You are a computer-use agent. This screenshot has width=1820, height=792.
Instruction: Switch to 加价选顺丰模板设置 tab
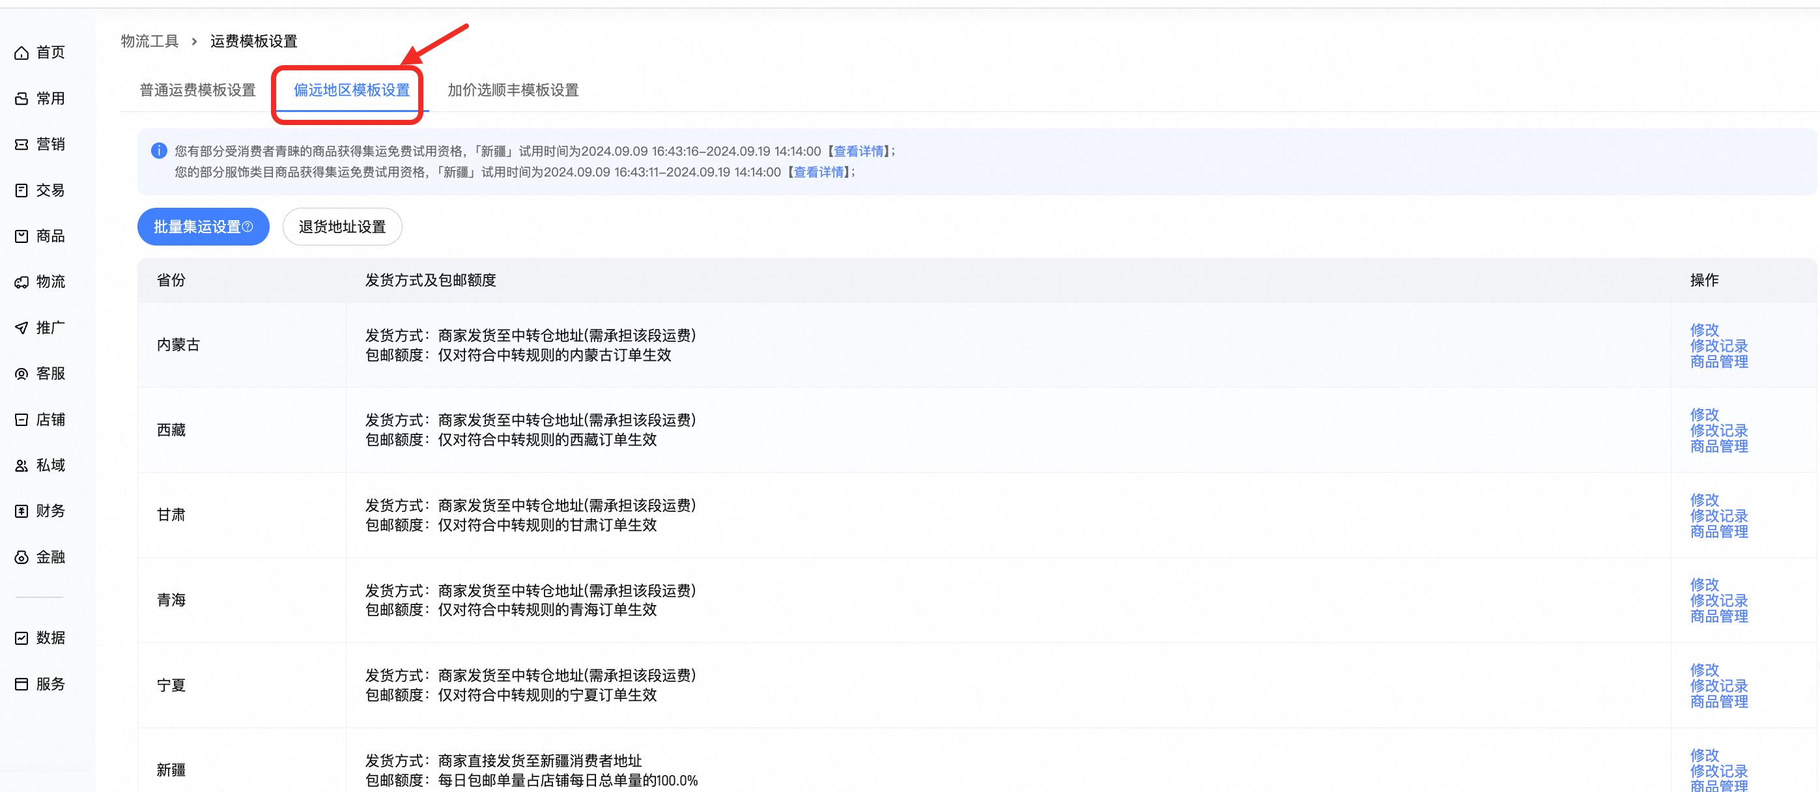pos(513,91)
